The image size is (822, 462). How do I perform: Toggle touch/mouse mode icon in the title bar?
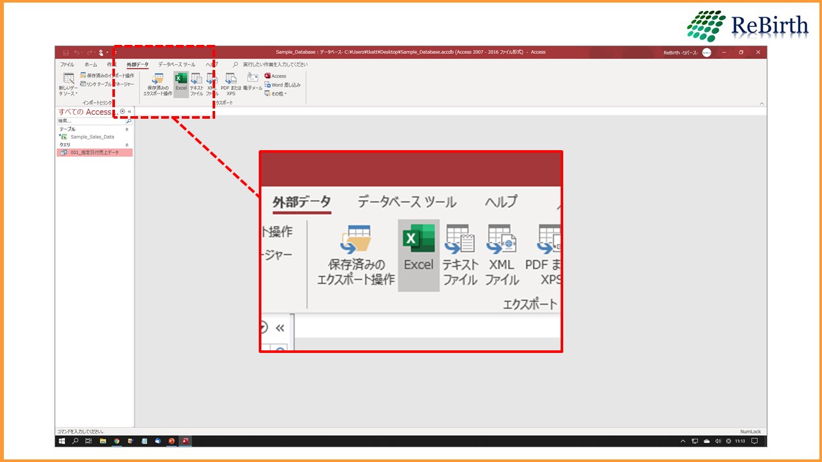(x=101, y=52)
